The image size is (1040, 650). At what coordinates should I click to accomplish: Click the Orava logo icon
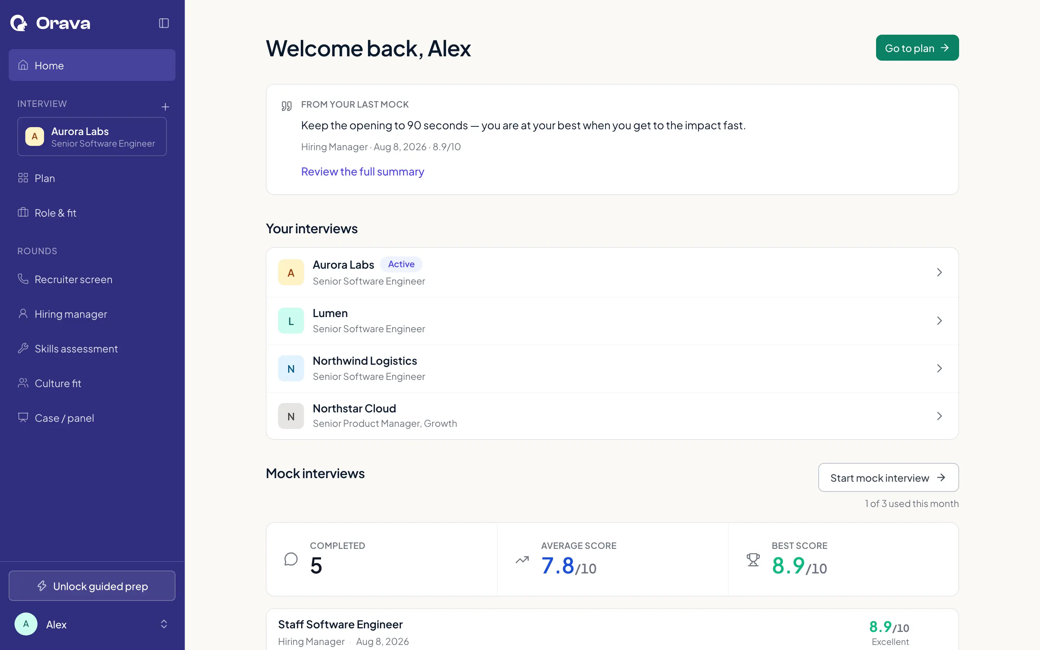[18, 23]
